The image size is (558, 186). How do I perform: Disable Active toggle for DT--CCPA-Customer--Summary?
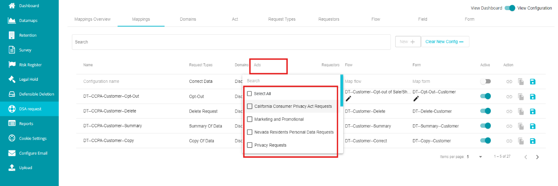click(x=485, y=126)
